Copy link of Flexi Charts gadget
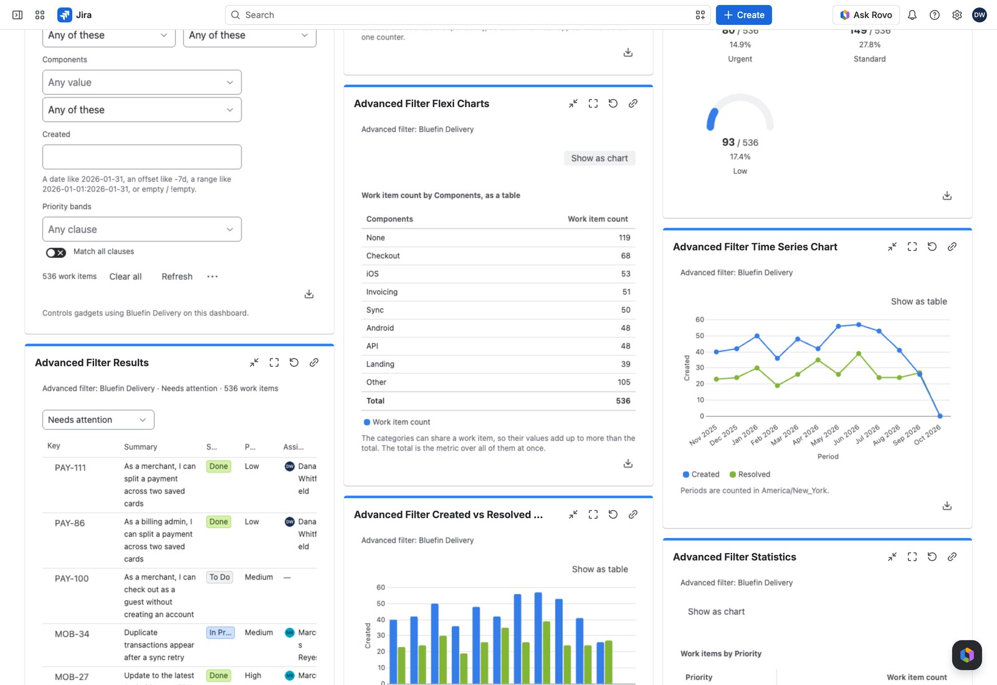Image resolution: width=997 pixels, height=685 pixels. (x=633, y=103)
